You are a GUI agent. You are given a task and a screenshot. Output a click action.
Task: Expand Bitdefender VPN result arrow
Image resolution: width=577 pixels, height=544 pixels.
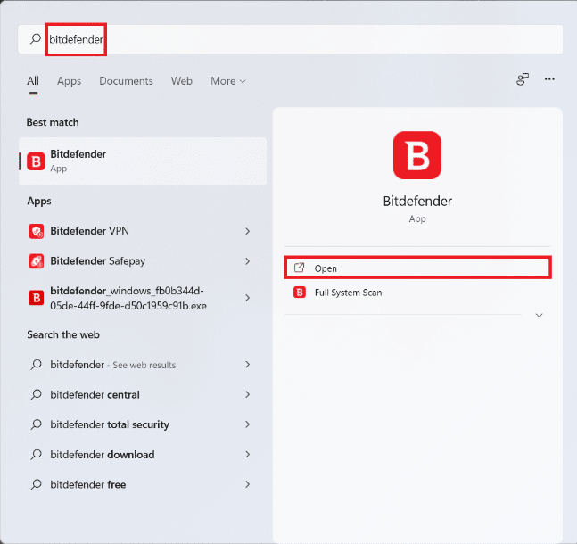pos(247,232)
